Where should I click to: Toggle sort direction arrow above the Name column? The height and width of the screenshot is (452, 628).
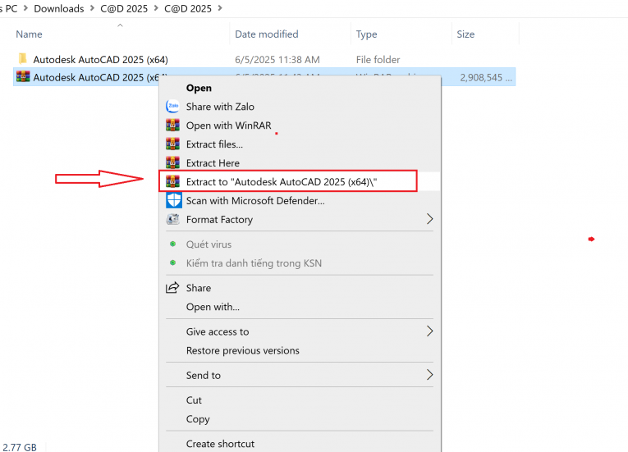point(120,25)
